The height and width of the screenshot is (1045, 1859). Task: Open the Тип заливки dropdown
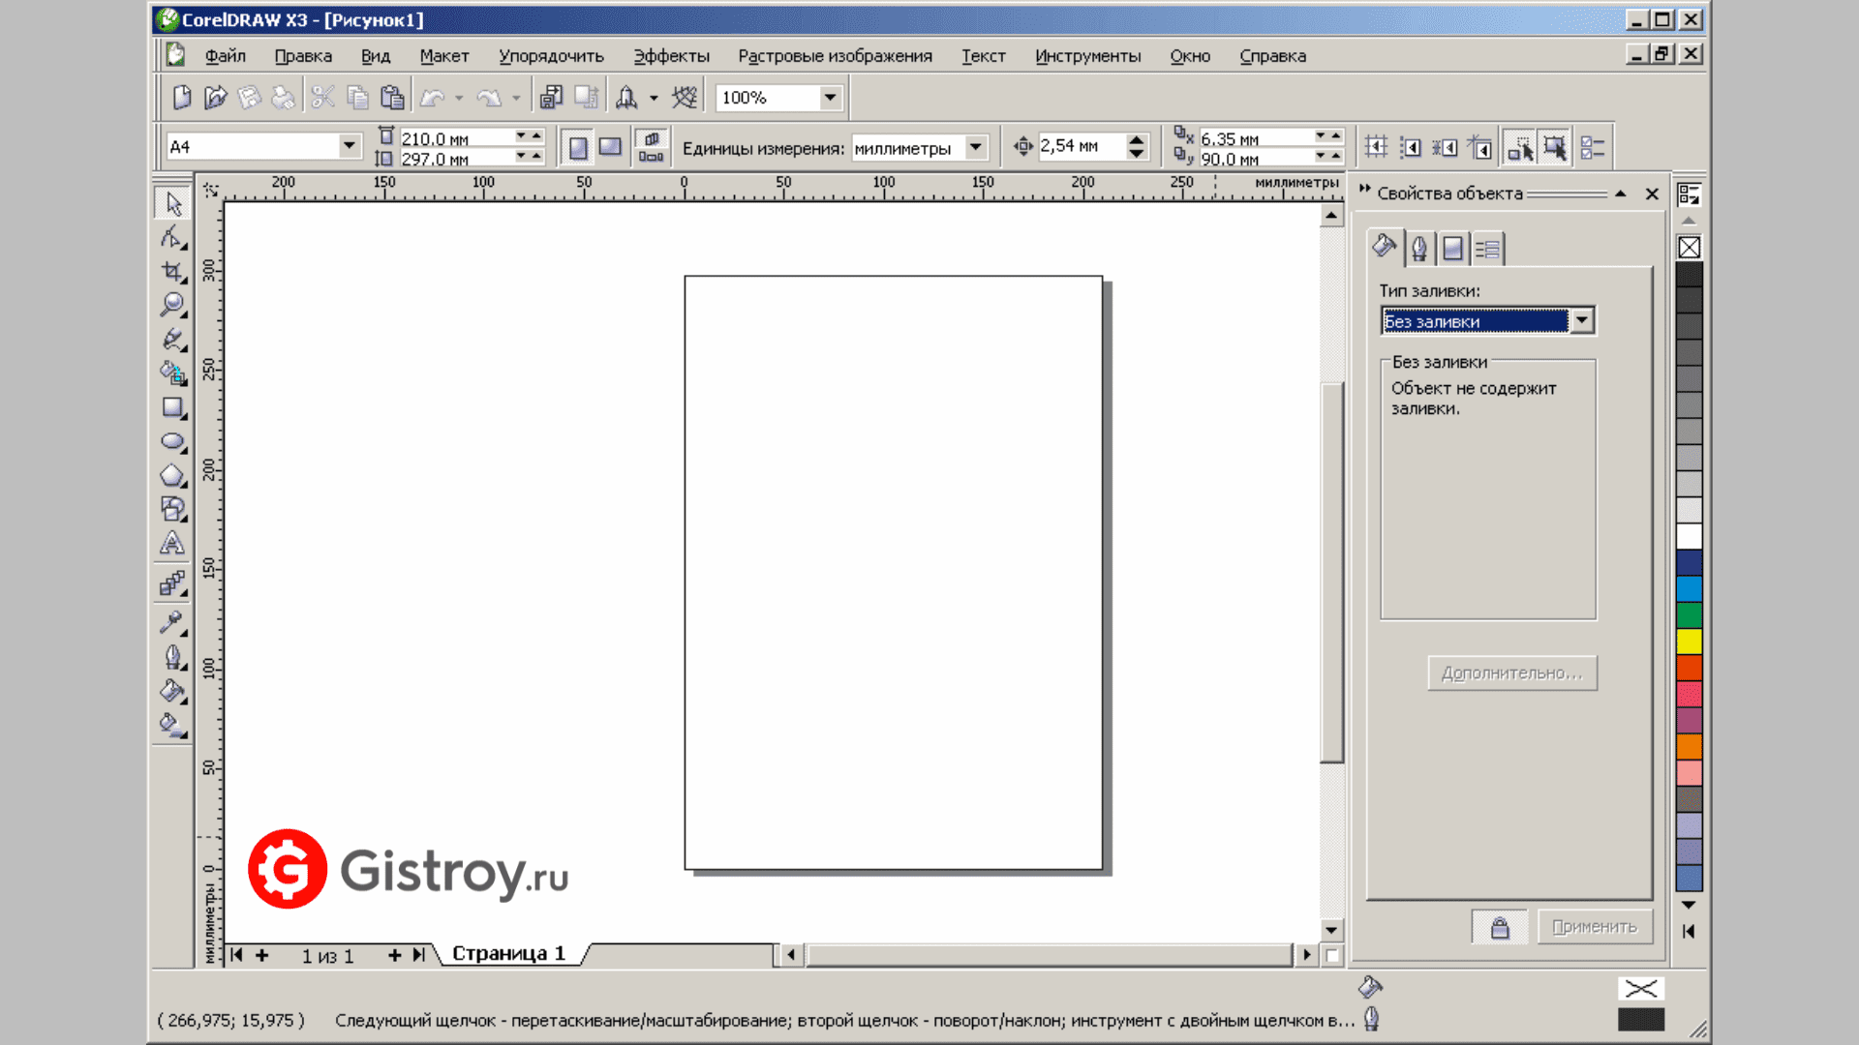[1581, 320]
